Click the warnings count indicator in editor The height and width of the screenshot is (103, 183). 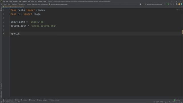click(x=178, y=9)
